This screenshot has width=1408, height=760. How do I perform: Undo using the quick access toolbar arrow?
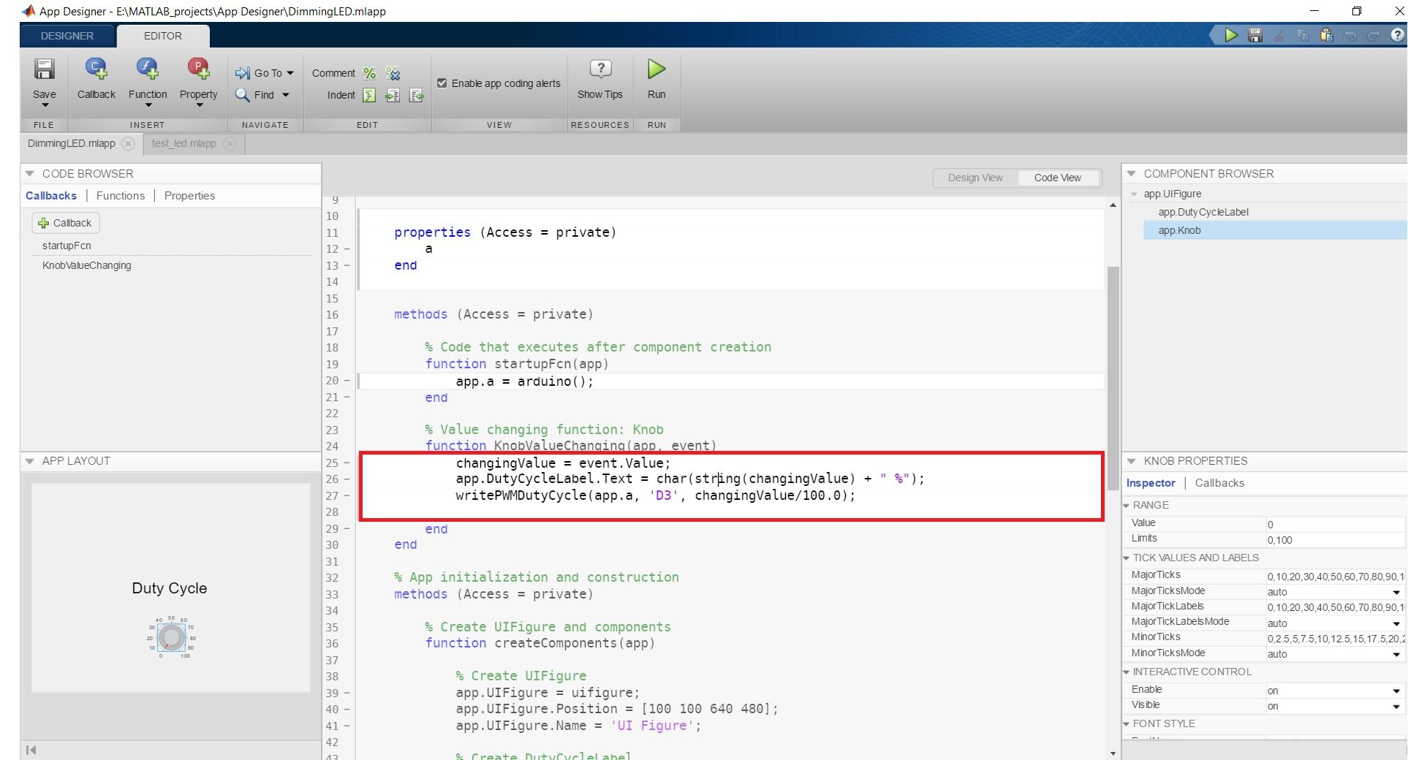click(x=1350, y=34)
